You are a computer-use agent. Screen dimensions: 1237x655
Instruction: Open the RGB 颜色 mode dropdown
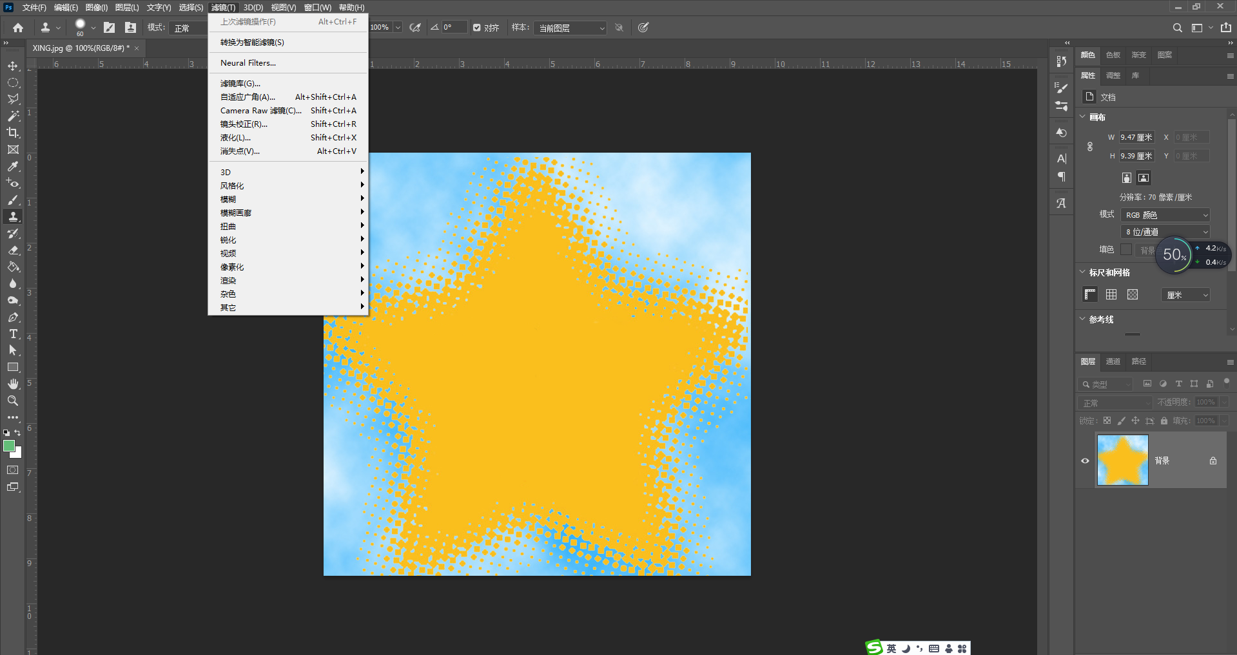[x=1165, y=215]
